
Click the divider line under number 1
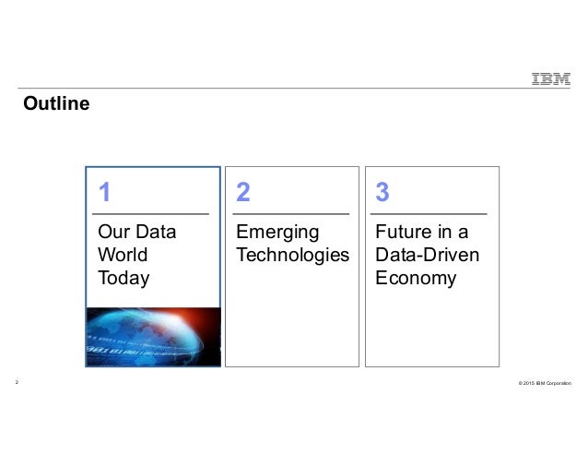[x=153, y=213]
